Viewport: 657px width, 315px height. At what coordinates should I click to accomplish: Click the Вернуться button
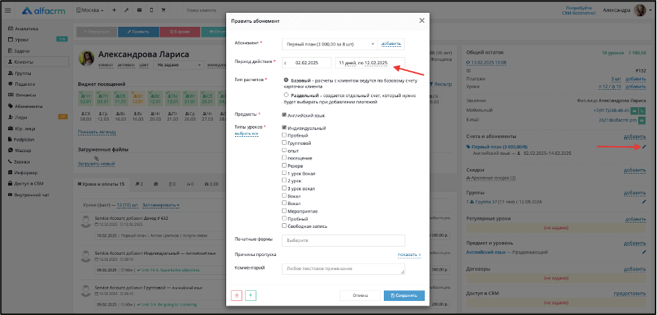tap(97, 31)
